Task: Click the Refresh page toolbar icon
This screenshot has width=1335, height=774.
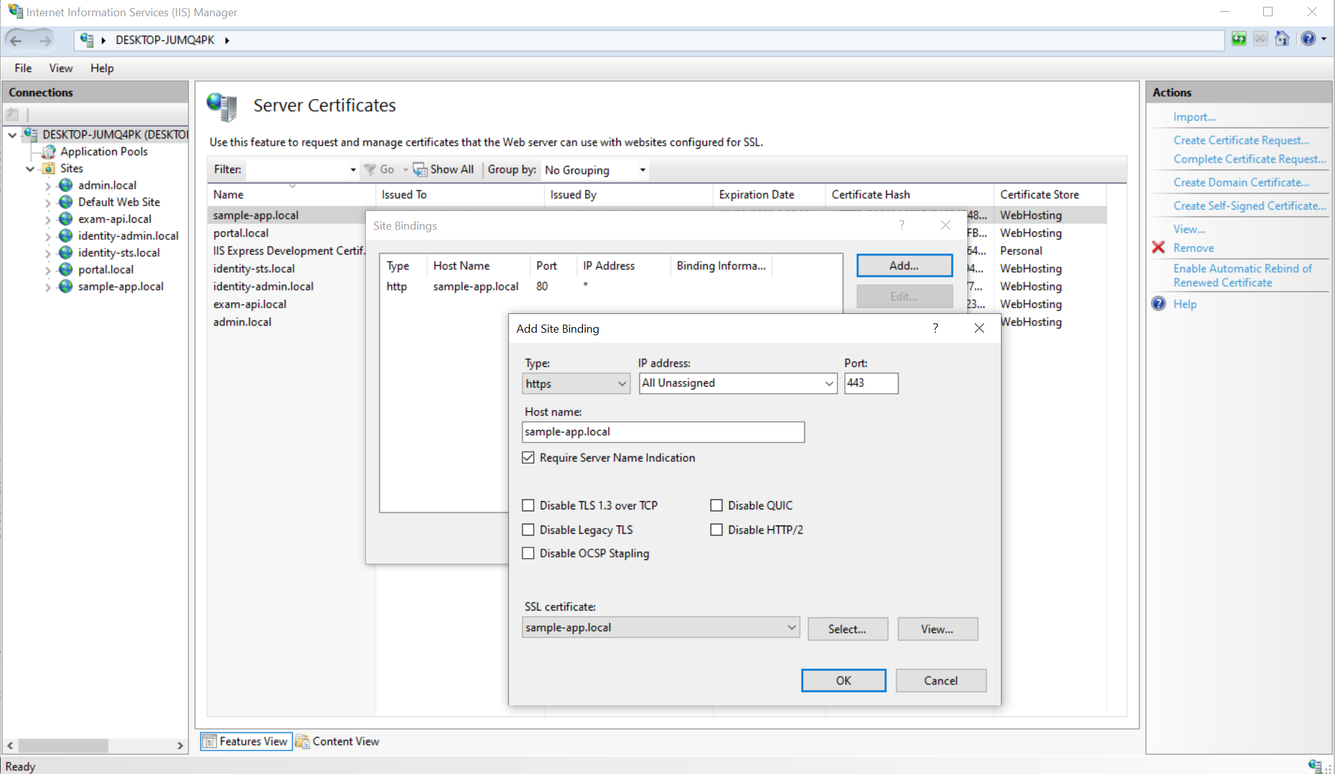Action: (1239, 39)
